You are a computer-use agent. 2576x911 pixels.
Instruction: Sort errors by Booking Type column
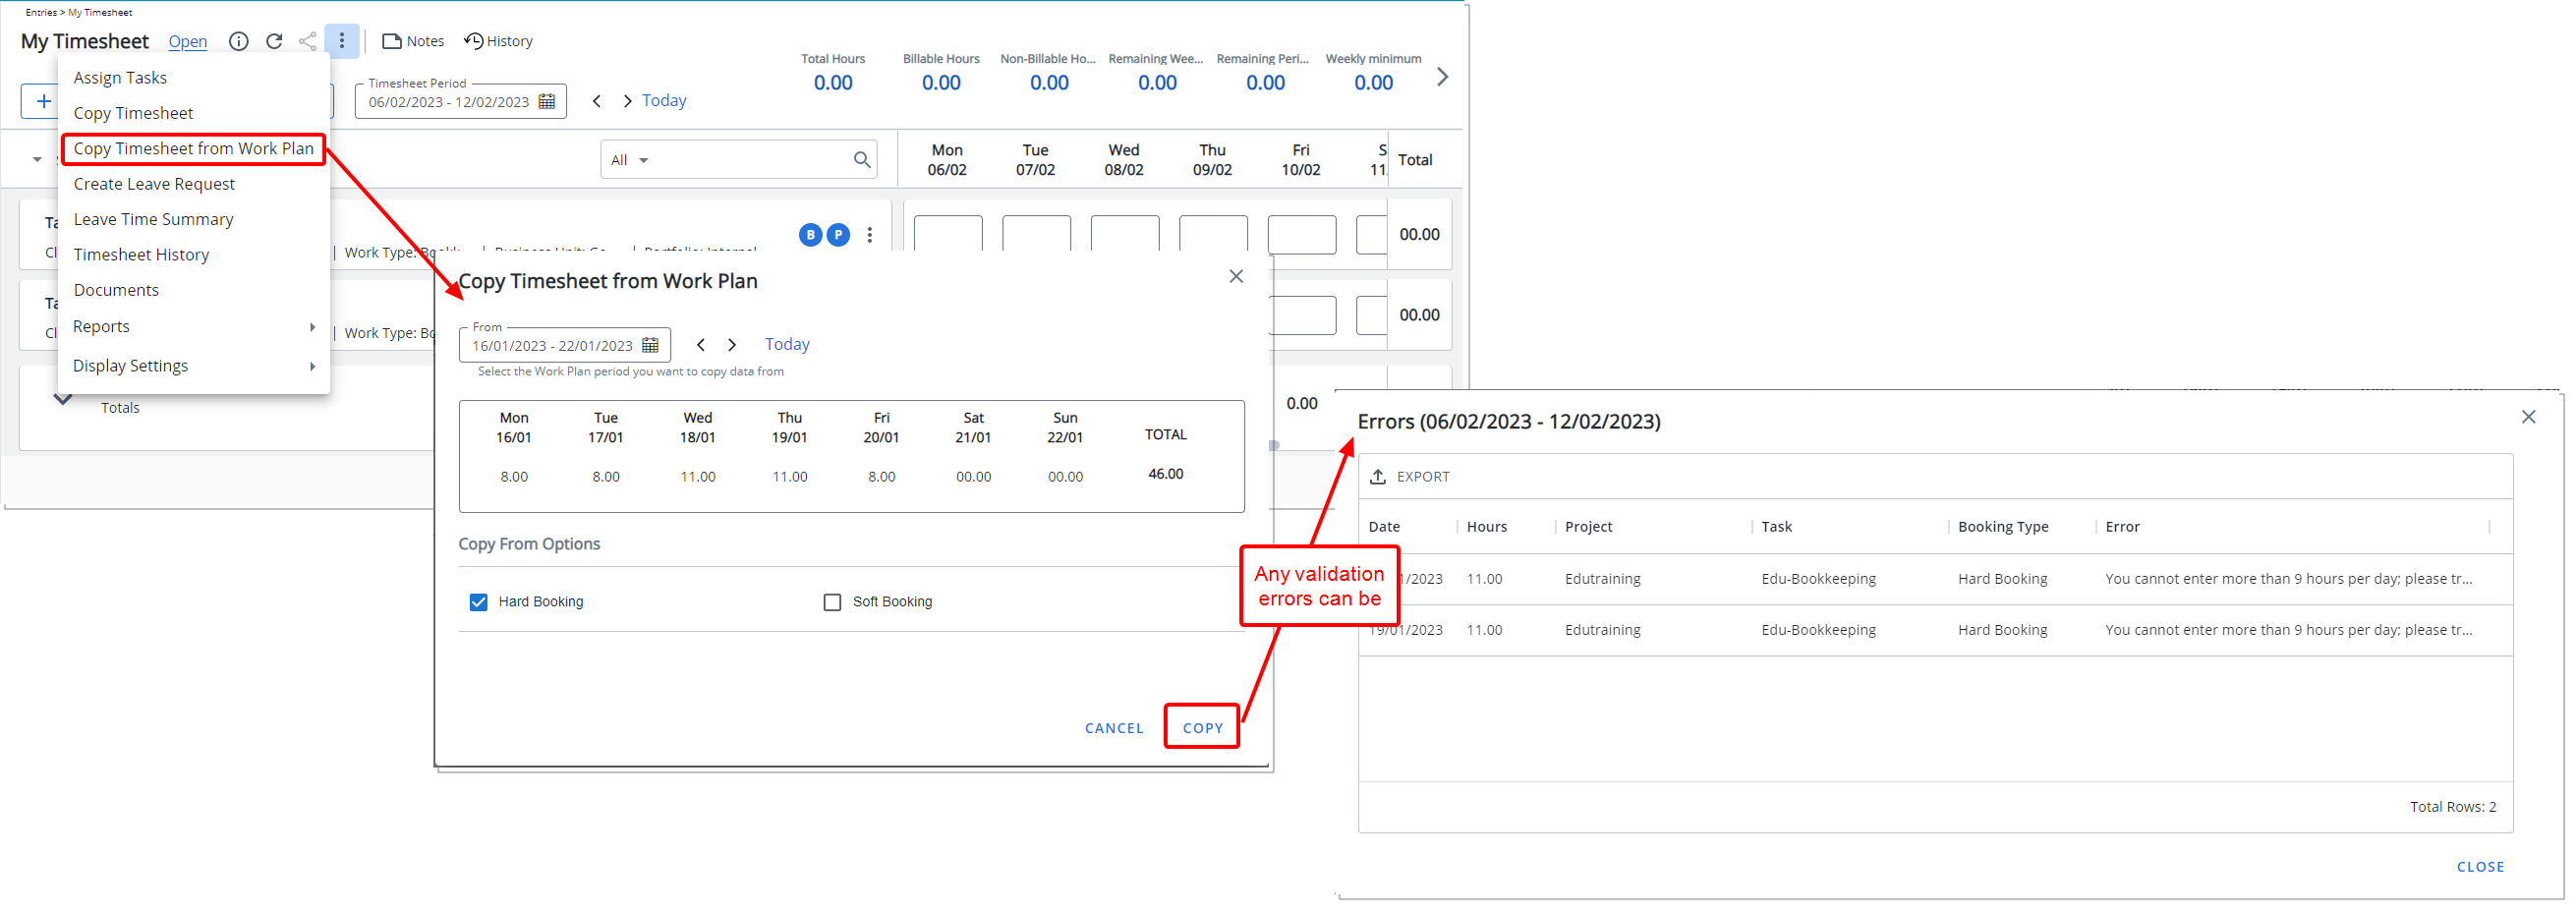2003,527
